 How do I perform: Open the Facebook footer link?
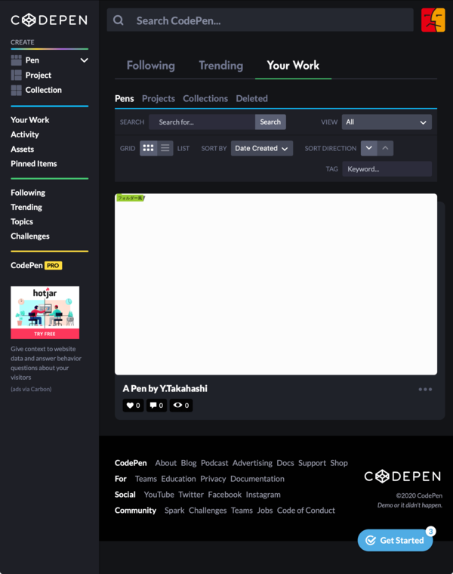click(x=225, y=495)
